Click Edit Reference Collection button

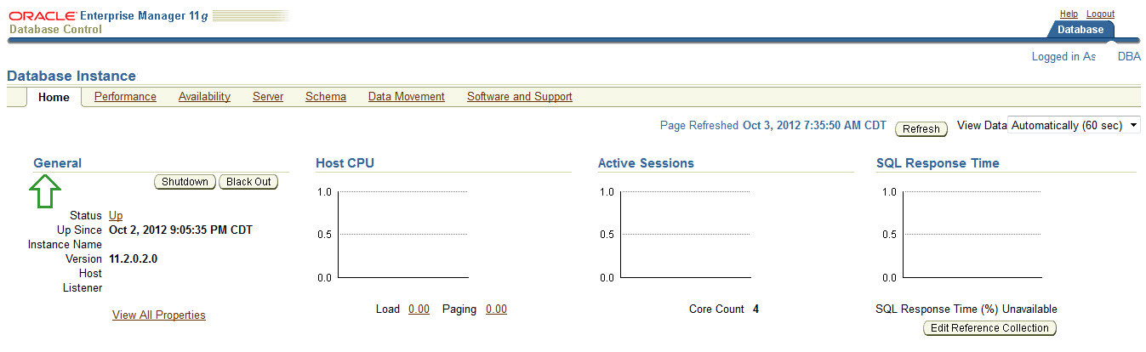tap(990, 328)
